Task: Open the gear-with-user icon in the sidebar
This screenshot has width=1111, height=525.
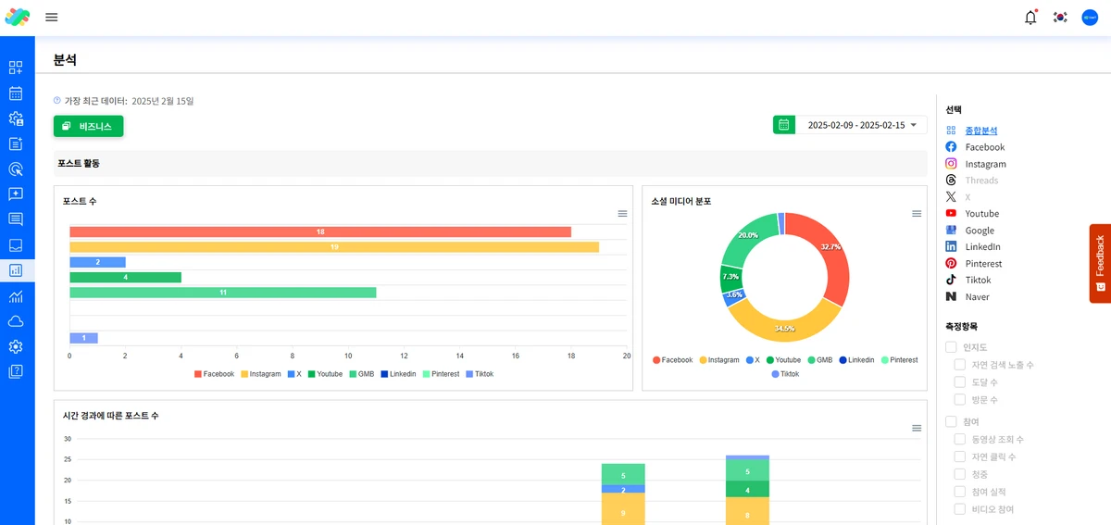Action: (x=16, y=119)
